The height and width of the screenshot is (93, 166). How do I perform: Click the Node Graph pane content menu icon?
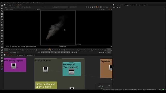[5, 55]
